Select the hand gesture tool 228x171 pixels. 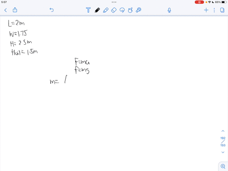[x=130, y=10]
